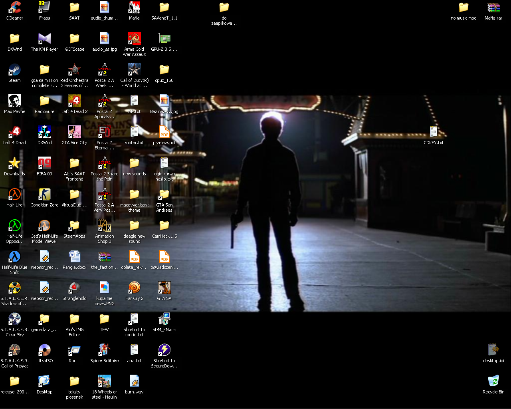Select the audio_ss.jpg image

[x=104, y=38]
